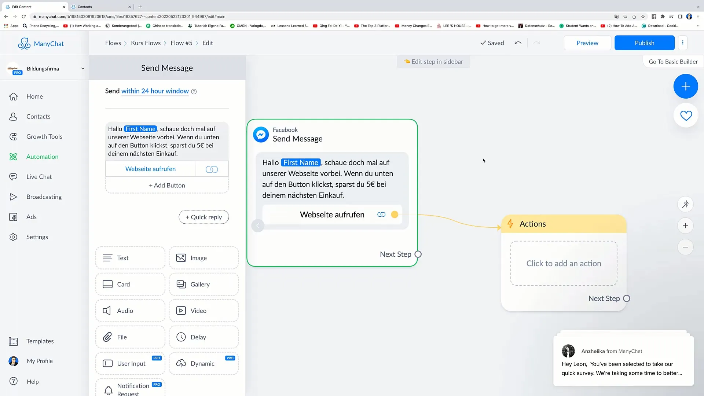Add a Gallery block
704x396 pixels.
(x=203, y=285)
